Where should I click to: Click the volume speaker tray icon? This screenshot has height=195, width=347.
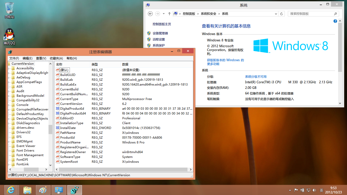tap(315, 190)
